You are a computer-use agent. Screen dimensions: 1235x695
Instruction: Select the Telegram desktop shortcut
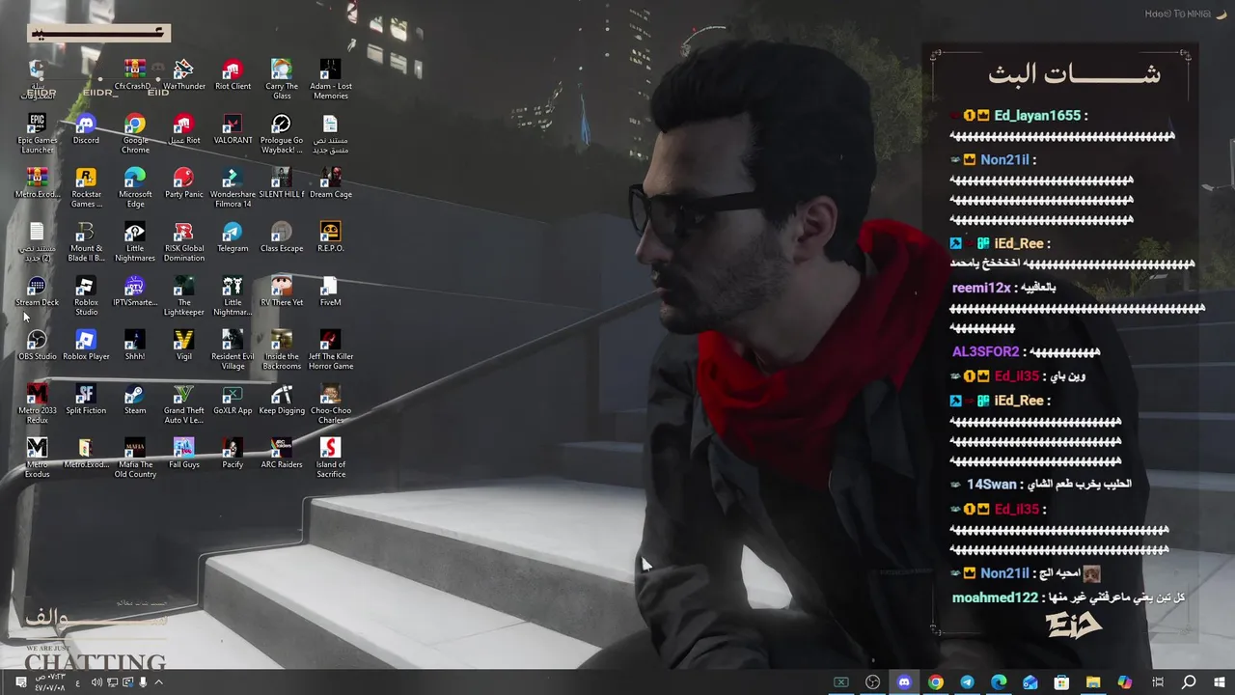coord(233,236)
